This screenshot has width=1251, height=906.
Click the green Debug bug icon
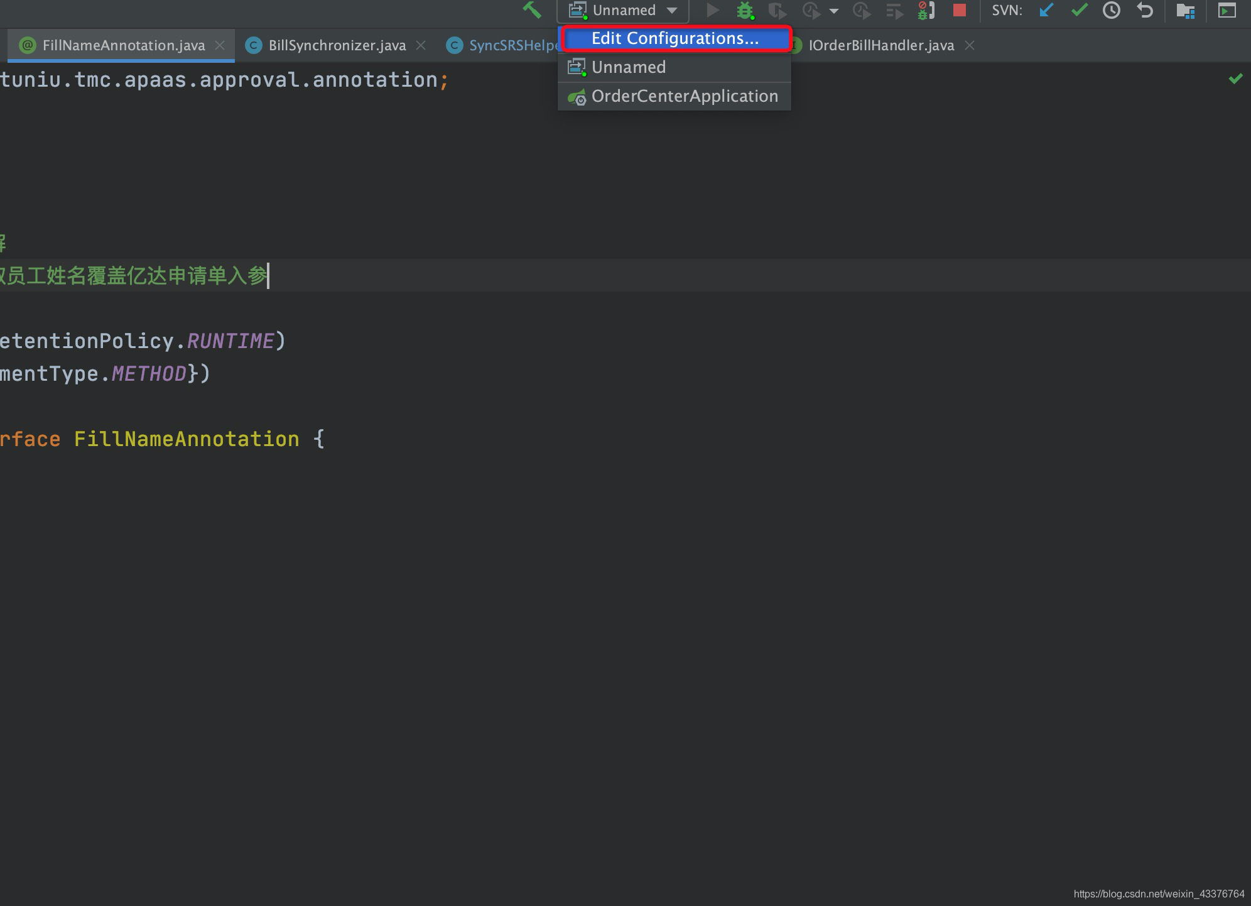tap(745, 11)
